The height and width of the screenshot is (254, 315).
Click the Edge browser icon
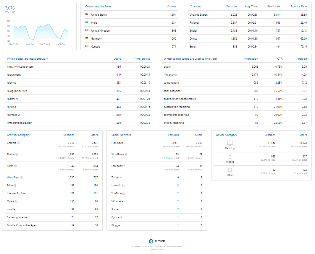[x=15, y=185]
